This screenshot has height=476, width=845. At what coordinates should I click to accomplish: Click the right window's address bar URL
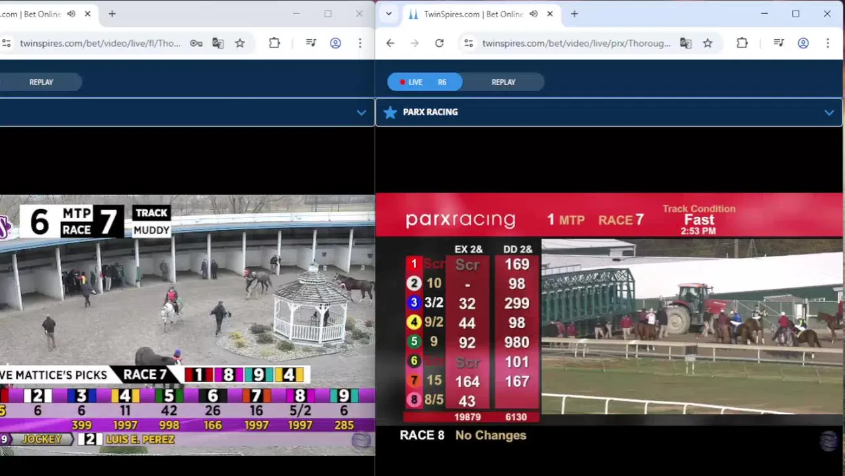(x=577, y=43)
